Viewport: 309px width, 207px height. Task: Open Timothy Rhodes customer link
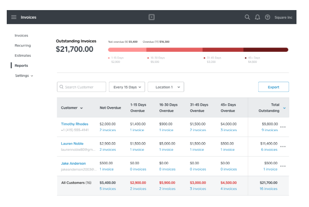coord(74,124)
